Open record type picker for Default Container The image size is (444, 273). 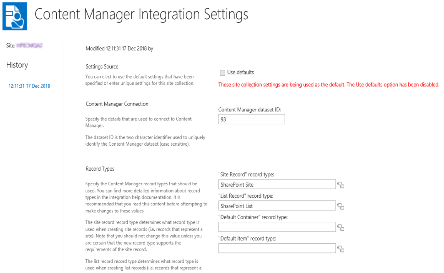coord(341,227)
